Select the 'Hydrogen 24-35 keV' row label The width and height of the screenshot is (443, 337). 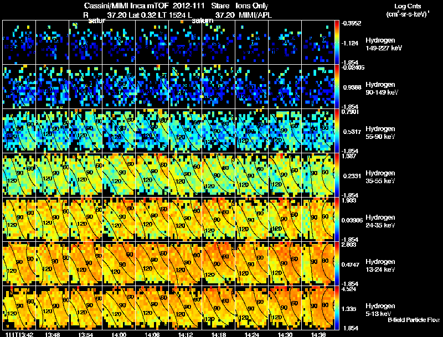(x=380, y=221)
